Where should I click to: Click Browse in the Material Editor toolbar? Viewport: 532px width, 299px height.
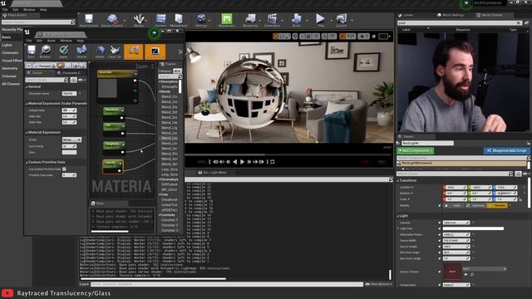point(45,51)
